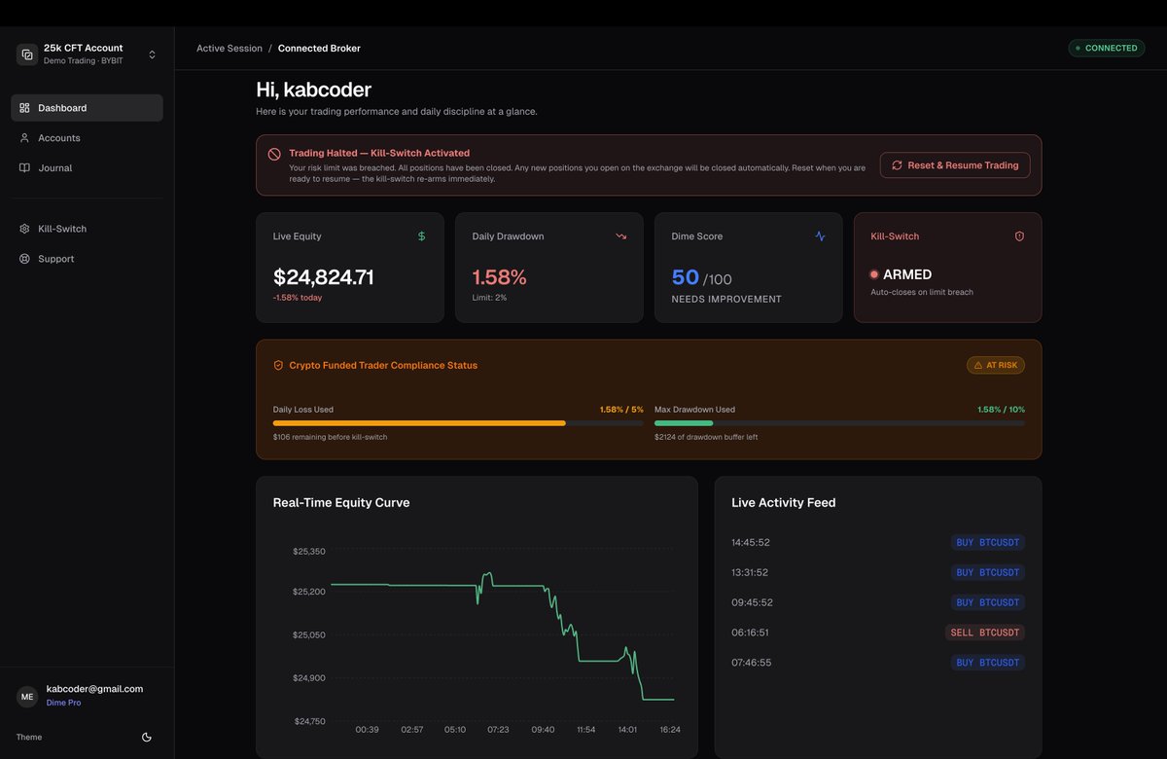This screenshot has width=1167, height=759.
Task: Click the AT RISK warning badge
Action: [996, 365]
